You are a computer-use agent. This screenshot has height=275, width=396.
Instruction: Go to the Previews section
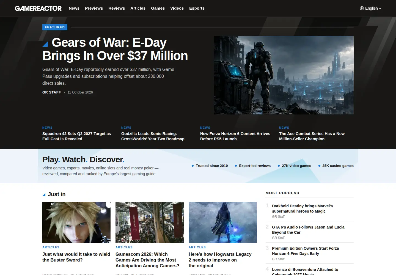[x=94, y=8]
